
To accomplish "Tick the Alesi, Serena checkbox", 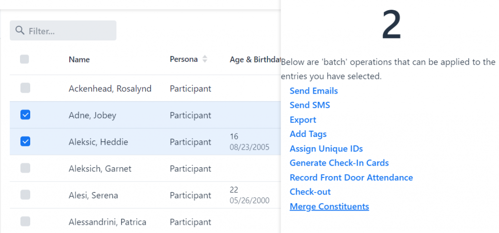I will [25, 195].
